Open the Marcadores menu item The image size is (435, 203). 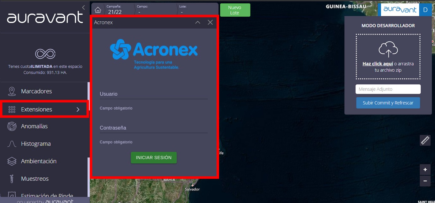[45, 91]
